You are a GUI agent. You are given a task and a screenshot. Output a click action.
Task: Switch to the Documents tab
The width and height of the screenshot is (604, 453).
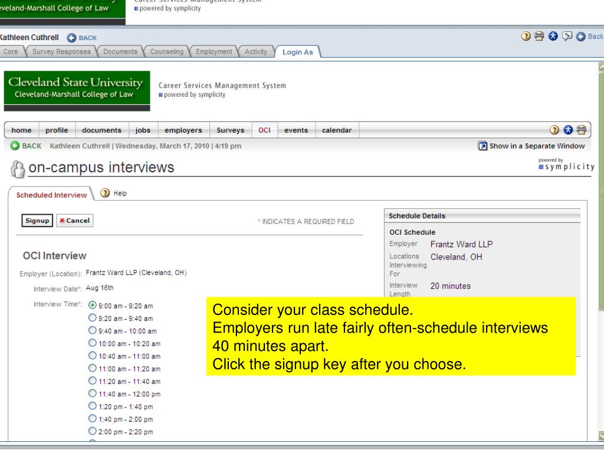120,52
